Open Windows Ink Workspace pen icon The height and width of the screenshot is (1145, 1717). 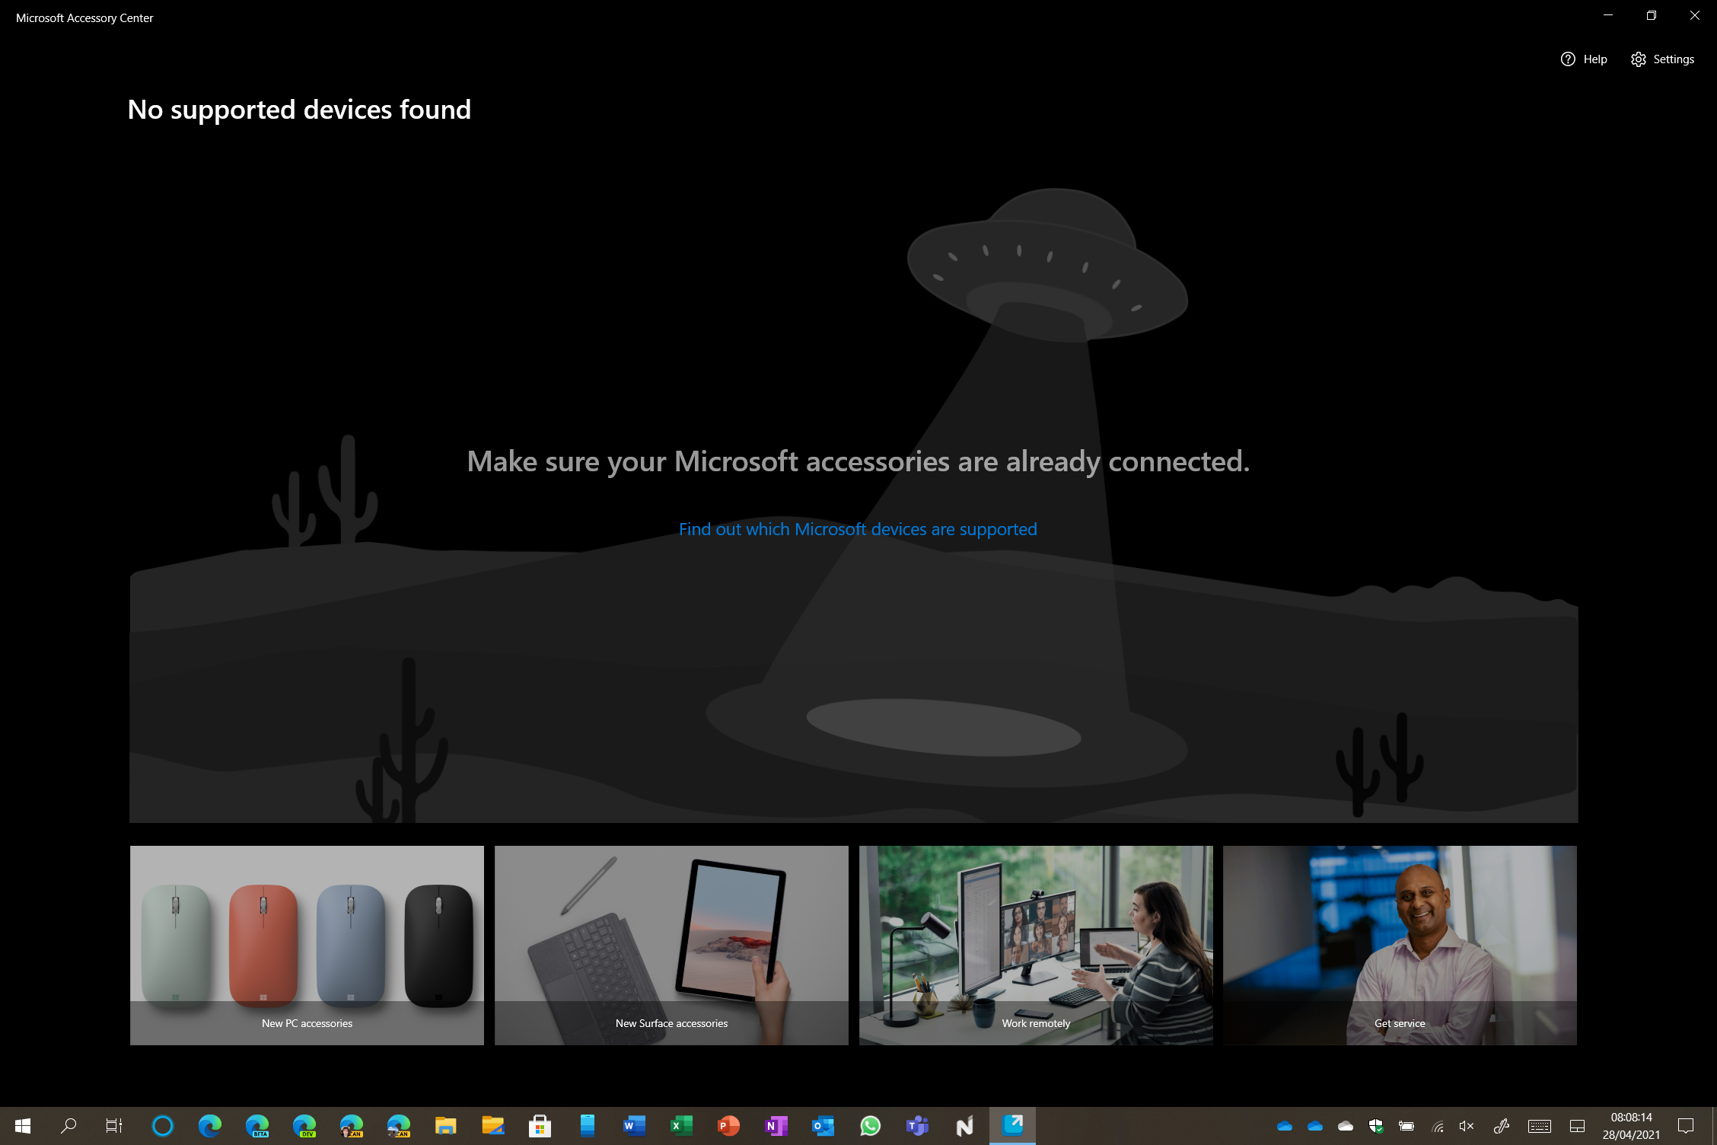(1502, 1126)
